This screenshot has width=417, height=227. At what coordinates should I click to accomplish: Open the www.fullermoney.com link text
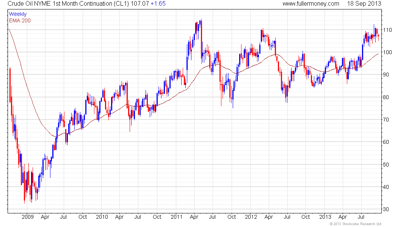coord(311,4)
